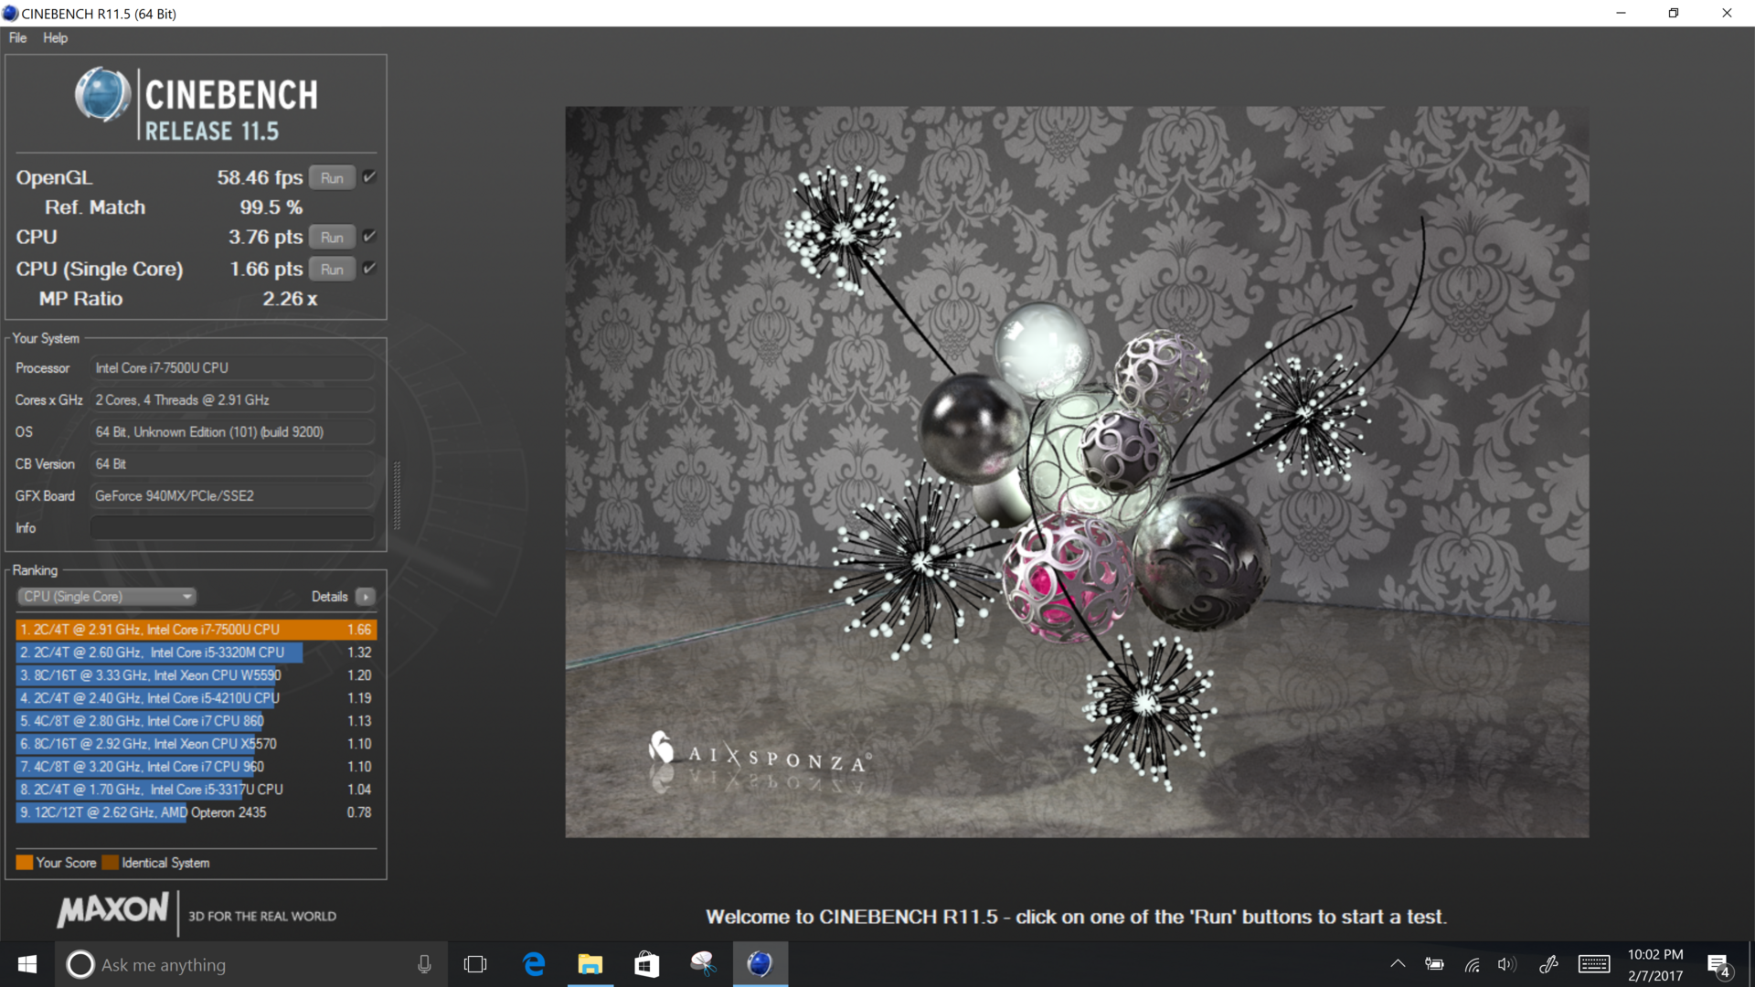Click the Cortana microphone icon
The width and height of the screenshot is (1755, 987).
tap(424, 964)
